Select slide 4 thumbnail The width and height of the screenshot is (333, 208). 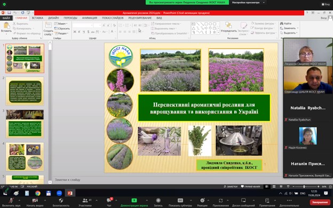(25, 156)
